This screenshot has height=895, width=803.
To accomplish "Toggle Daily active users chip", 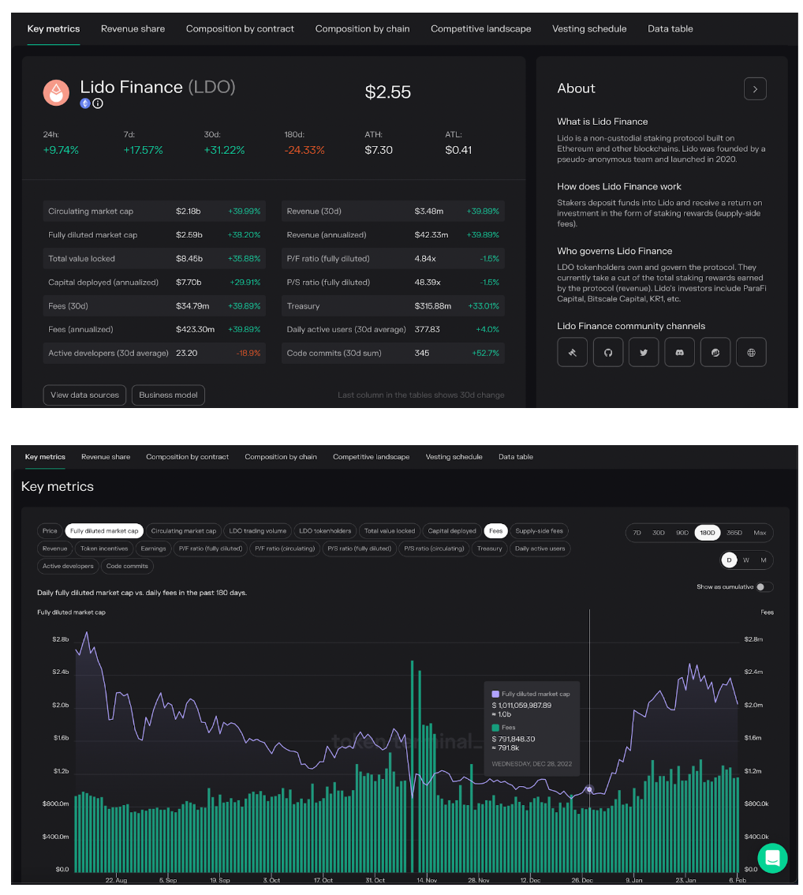I will (x=540, y=549).
